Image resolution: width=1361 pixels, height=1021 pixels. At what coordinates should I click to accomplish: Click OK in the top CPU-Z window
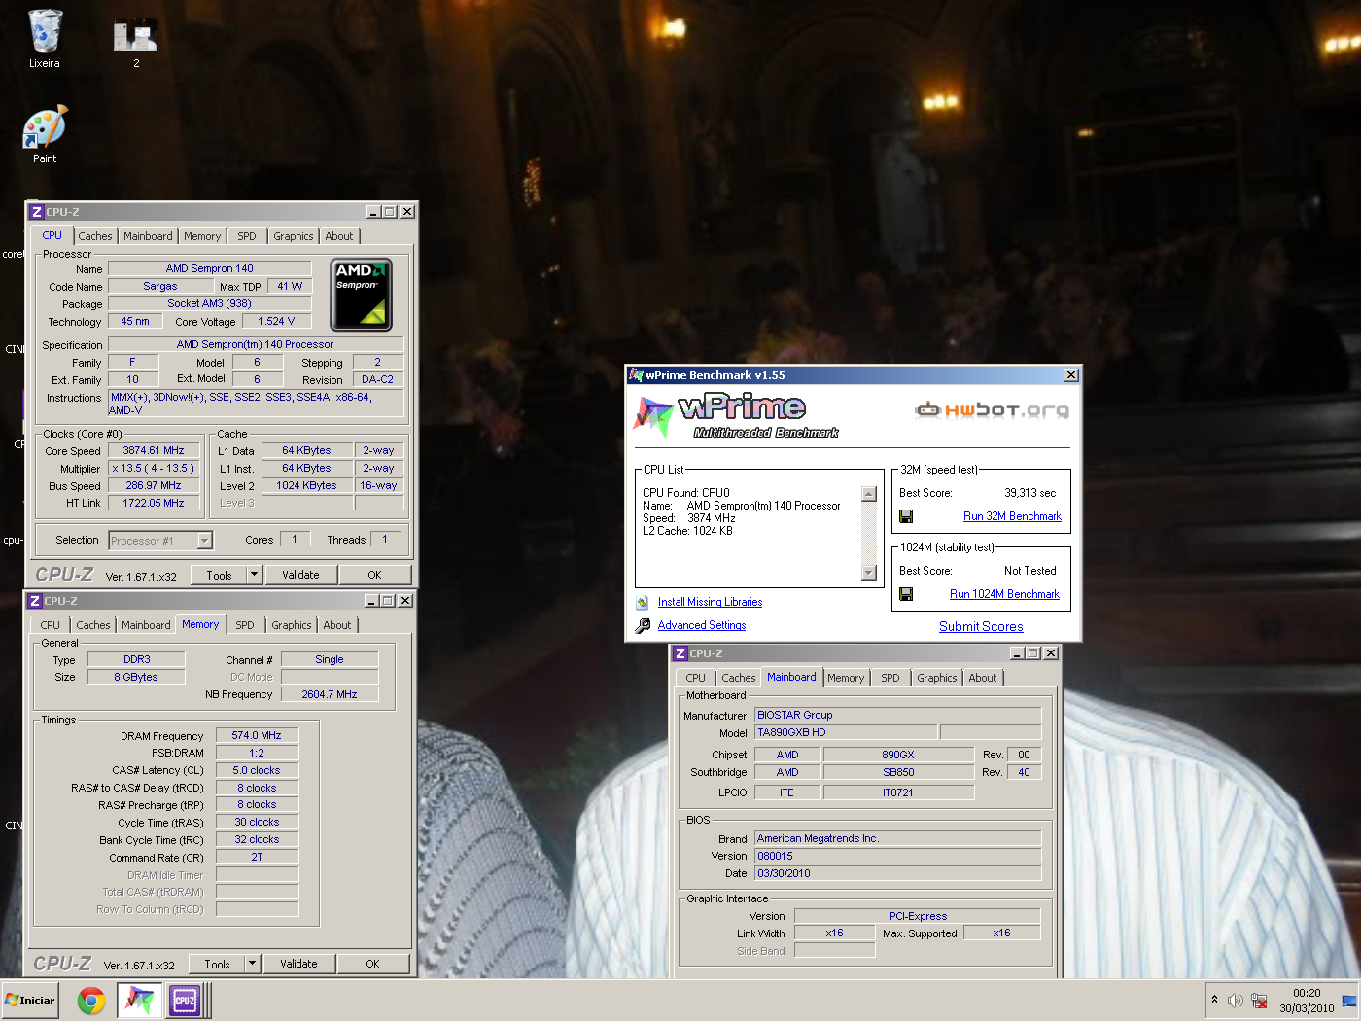click(374, 575)
